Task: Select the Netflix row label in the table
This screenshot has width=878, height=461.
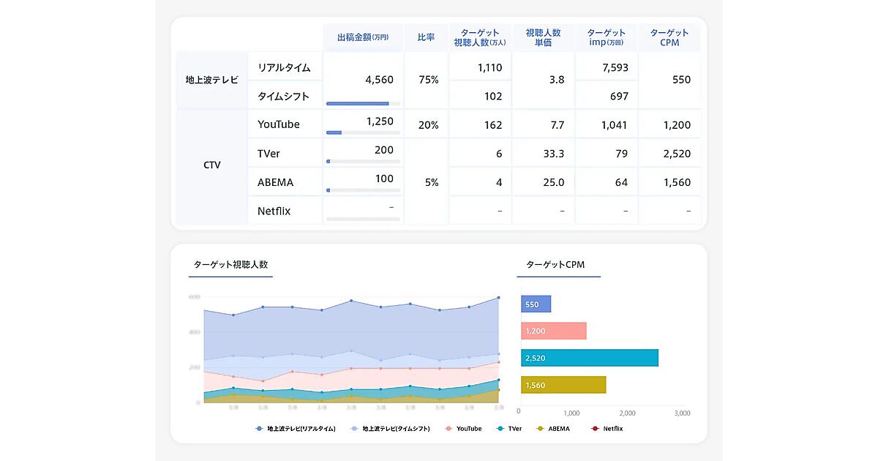Action: click(x=274, y=211)
